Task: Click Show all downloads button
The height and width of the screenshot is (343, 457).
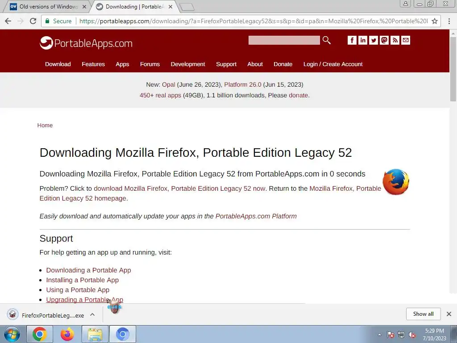Action: coord(423,314)
